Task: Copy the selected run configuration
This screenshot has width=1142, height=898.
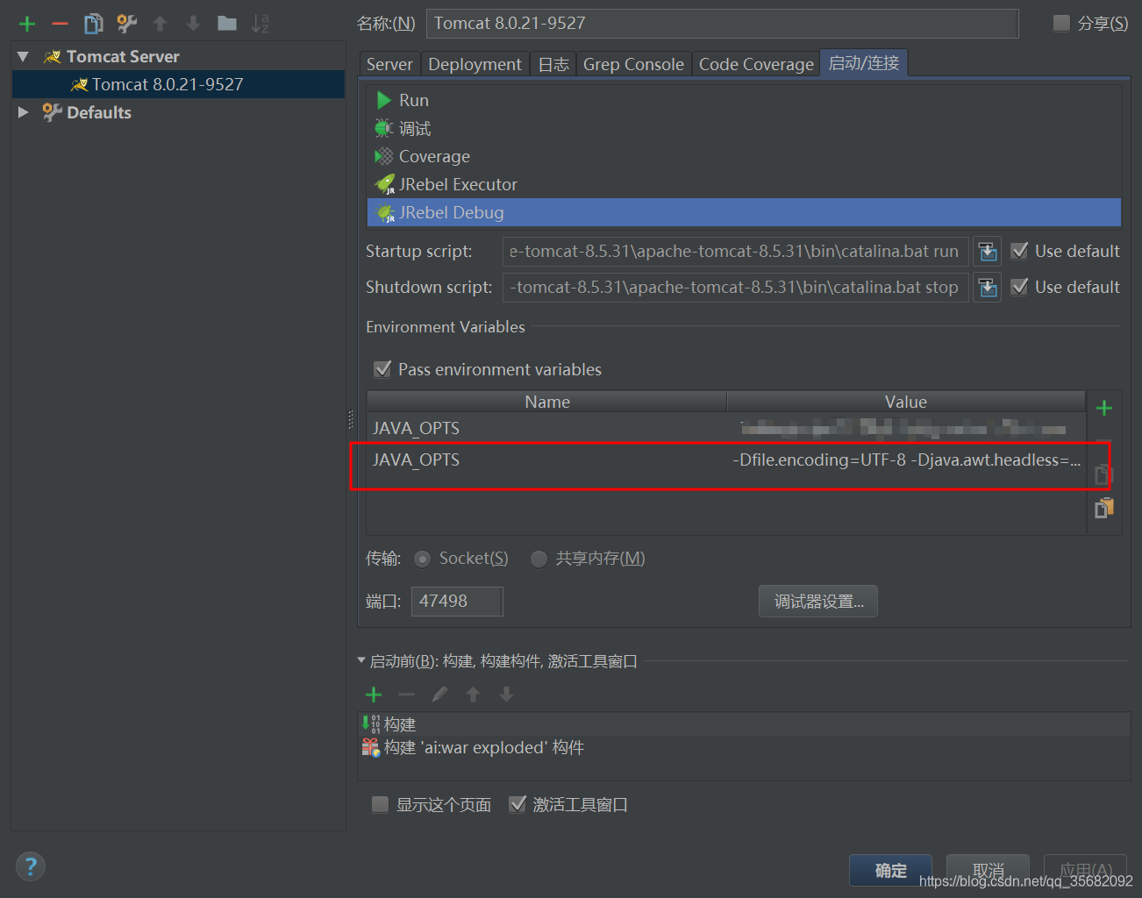Action: coord(93,24)
